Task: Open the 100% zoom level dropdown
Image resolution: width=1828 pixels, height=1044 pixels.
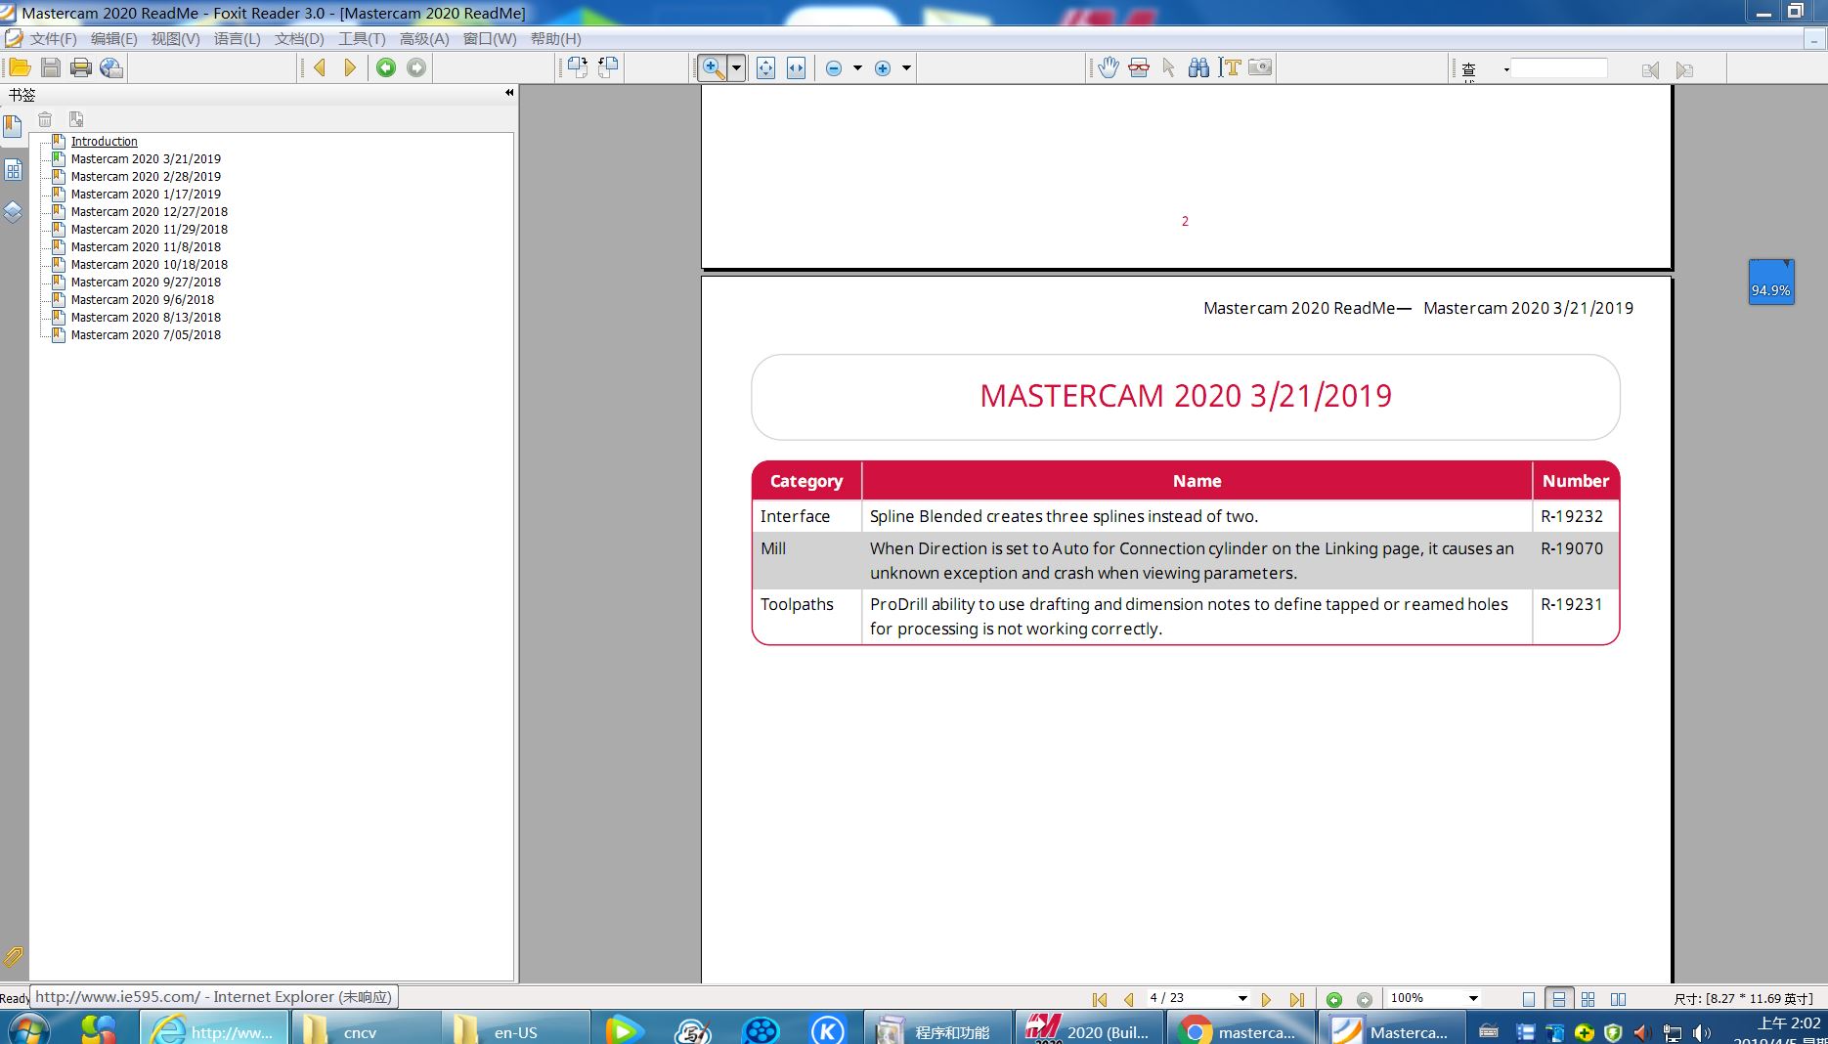Action: (1473, 999)
